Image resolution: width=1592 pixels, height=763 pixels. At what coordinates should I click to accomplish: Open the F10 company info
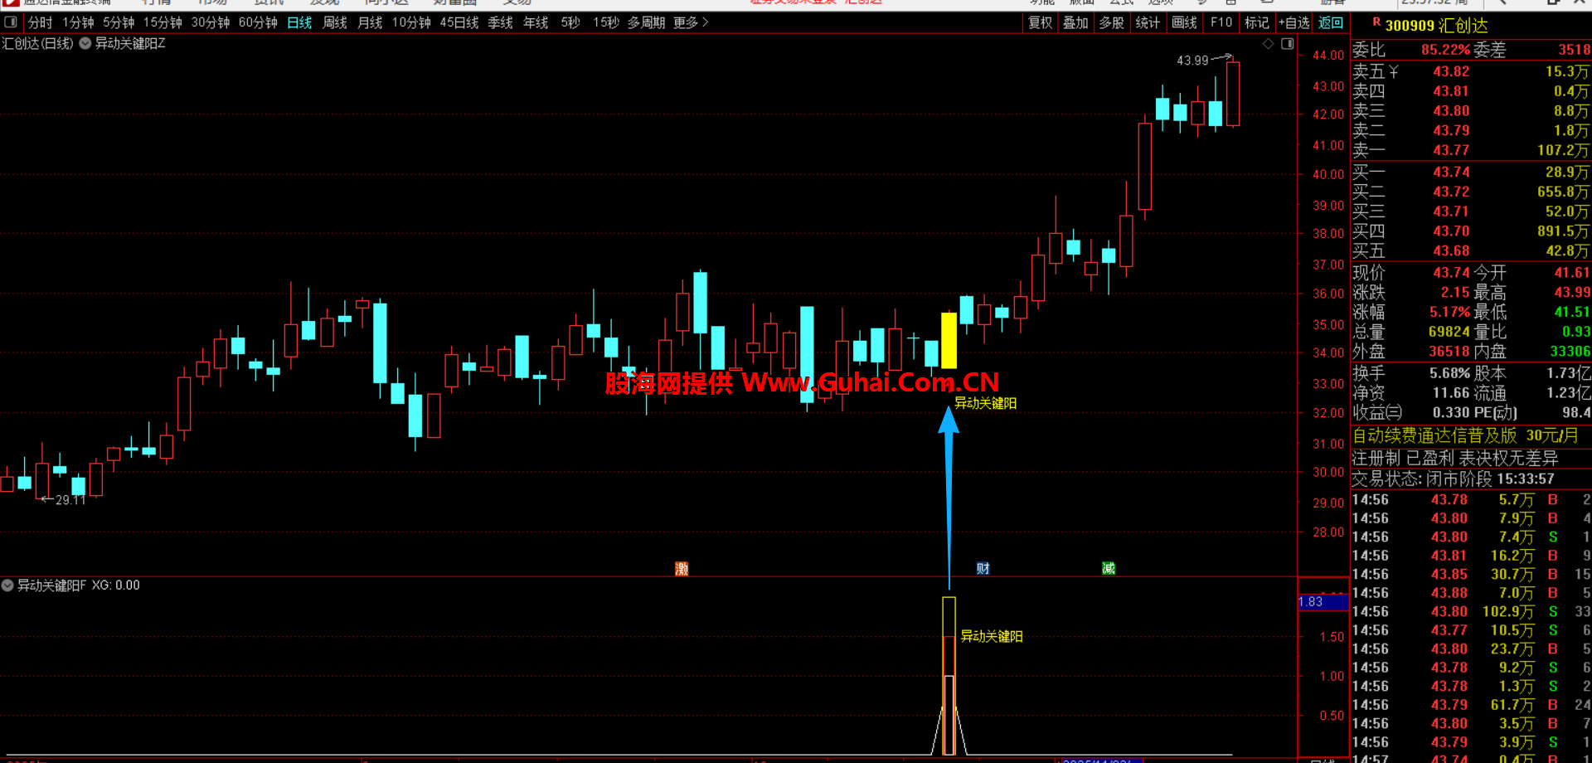pos(1221,22)
